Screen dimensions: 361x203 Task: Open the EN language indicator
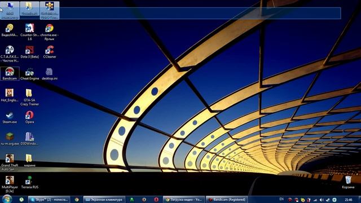coord(281,199)
